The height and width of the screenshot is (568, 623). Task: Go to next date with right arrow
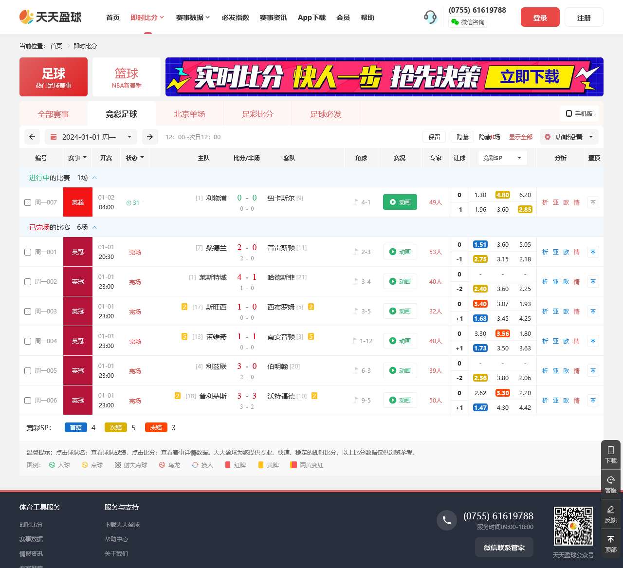point(150,137)
